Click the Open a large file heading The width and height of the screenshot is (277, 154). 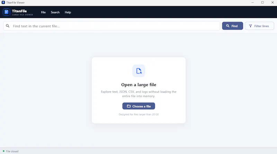click(139, 85)
